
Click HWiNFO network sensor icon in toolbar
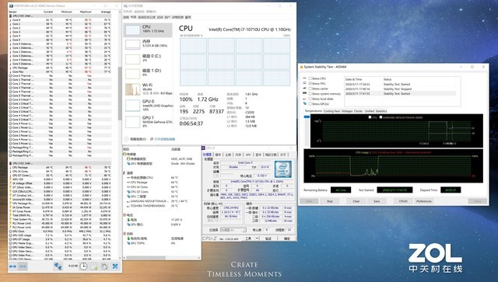tap(58, 266)
